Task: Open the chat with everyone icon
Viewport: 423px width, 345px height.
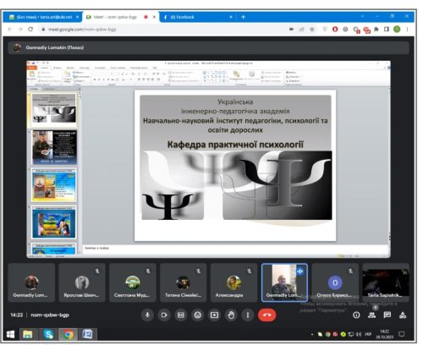Action: [x=387, y=315]
